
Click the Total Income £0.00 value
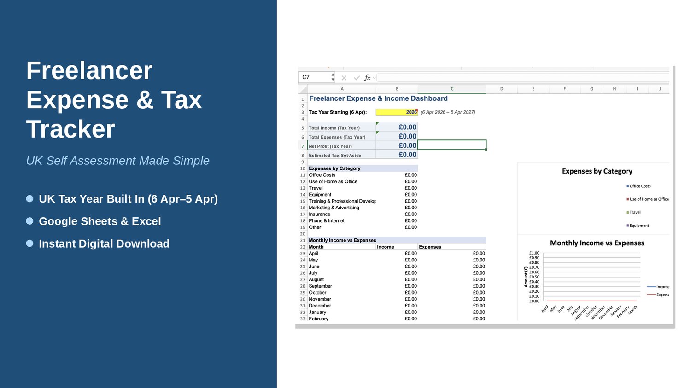pyautogui.click(x=397, y=127)
